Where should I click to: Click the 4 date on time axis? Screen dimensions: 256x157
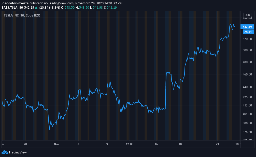(79, 144)
